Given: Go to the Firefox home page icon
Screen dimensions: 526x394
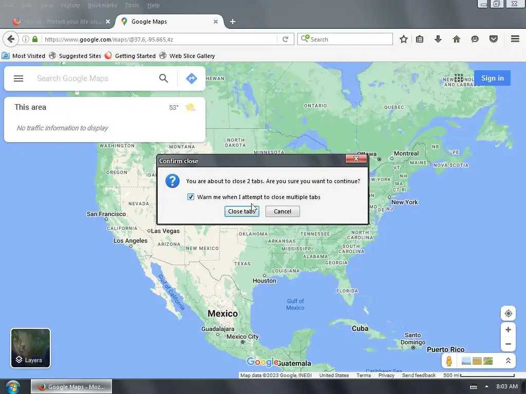Looking at the screenshot, I should pyautogui.click(x=456, y=39).
